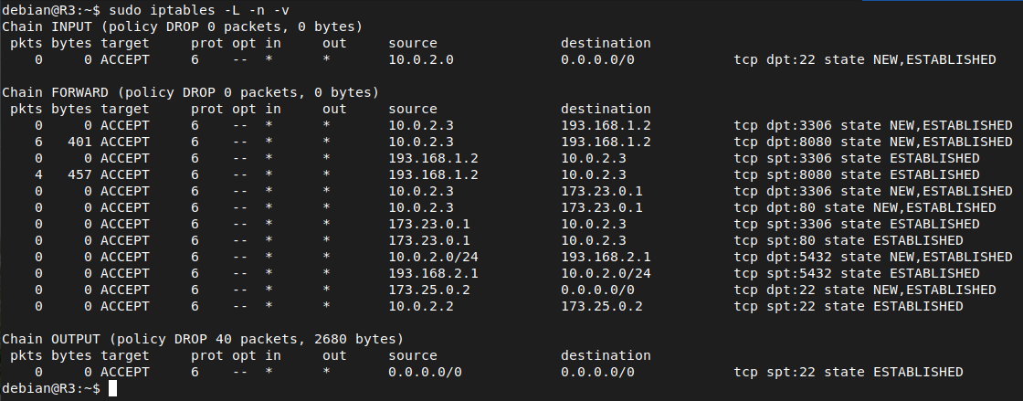Click the 'destination' column header under Chain INPUT

606,43
